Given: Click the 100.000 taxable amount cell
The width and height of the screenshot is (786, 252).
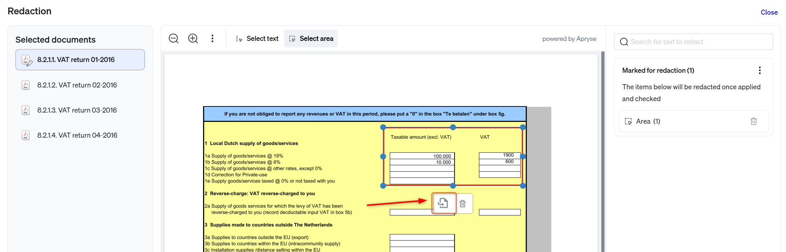Looking at the screenshot, I should pos(422,156).
